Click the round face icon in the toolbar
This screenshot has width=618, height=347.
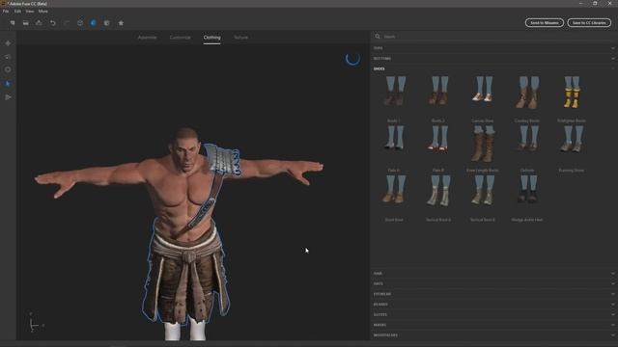point(80,23)
